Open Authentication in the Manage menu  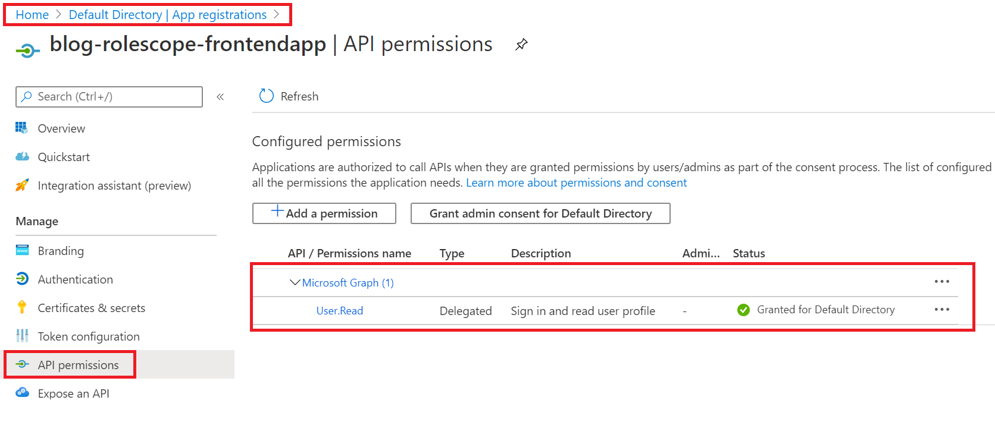75,279
